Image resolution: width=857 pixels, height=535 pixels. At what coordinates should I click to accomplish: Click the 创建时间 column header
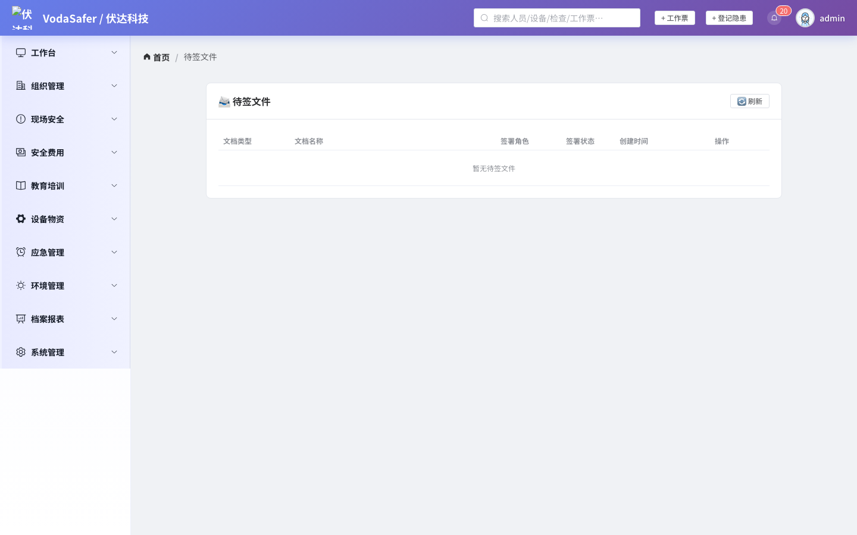point(634,141)
